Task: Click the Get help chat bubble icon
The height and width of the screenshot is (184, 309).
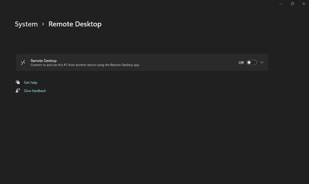Action: click(x=18, y=82)
